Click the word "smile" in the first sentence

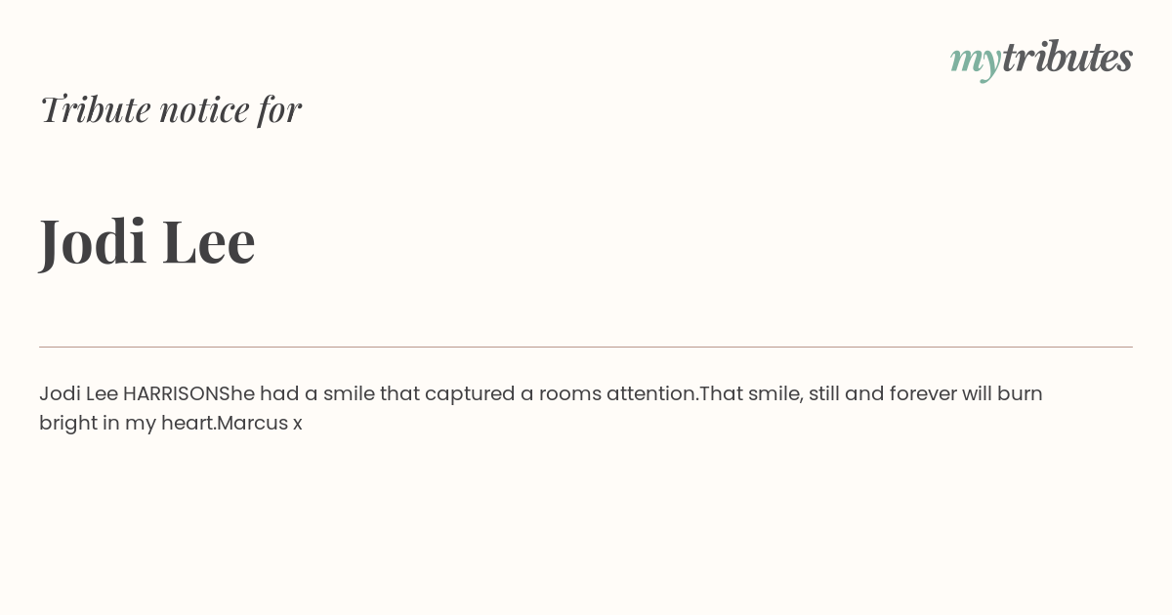(x=349, y=394)
